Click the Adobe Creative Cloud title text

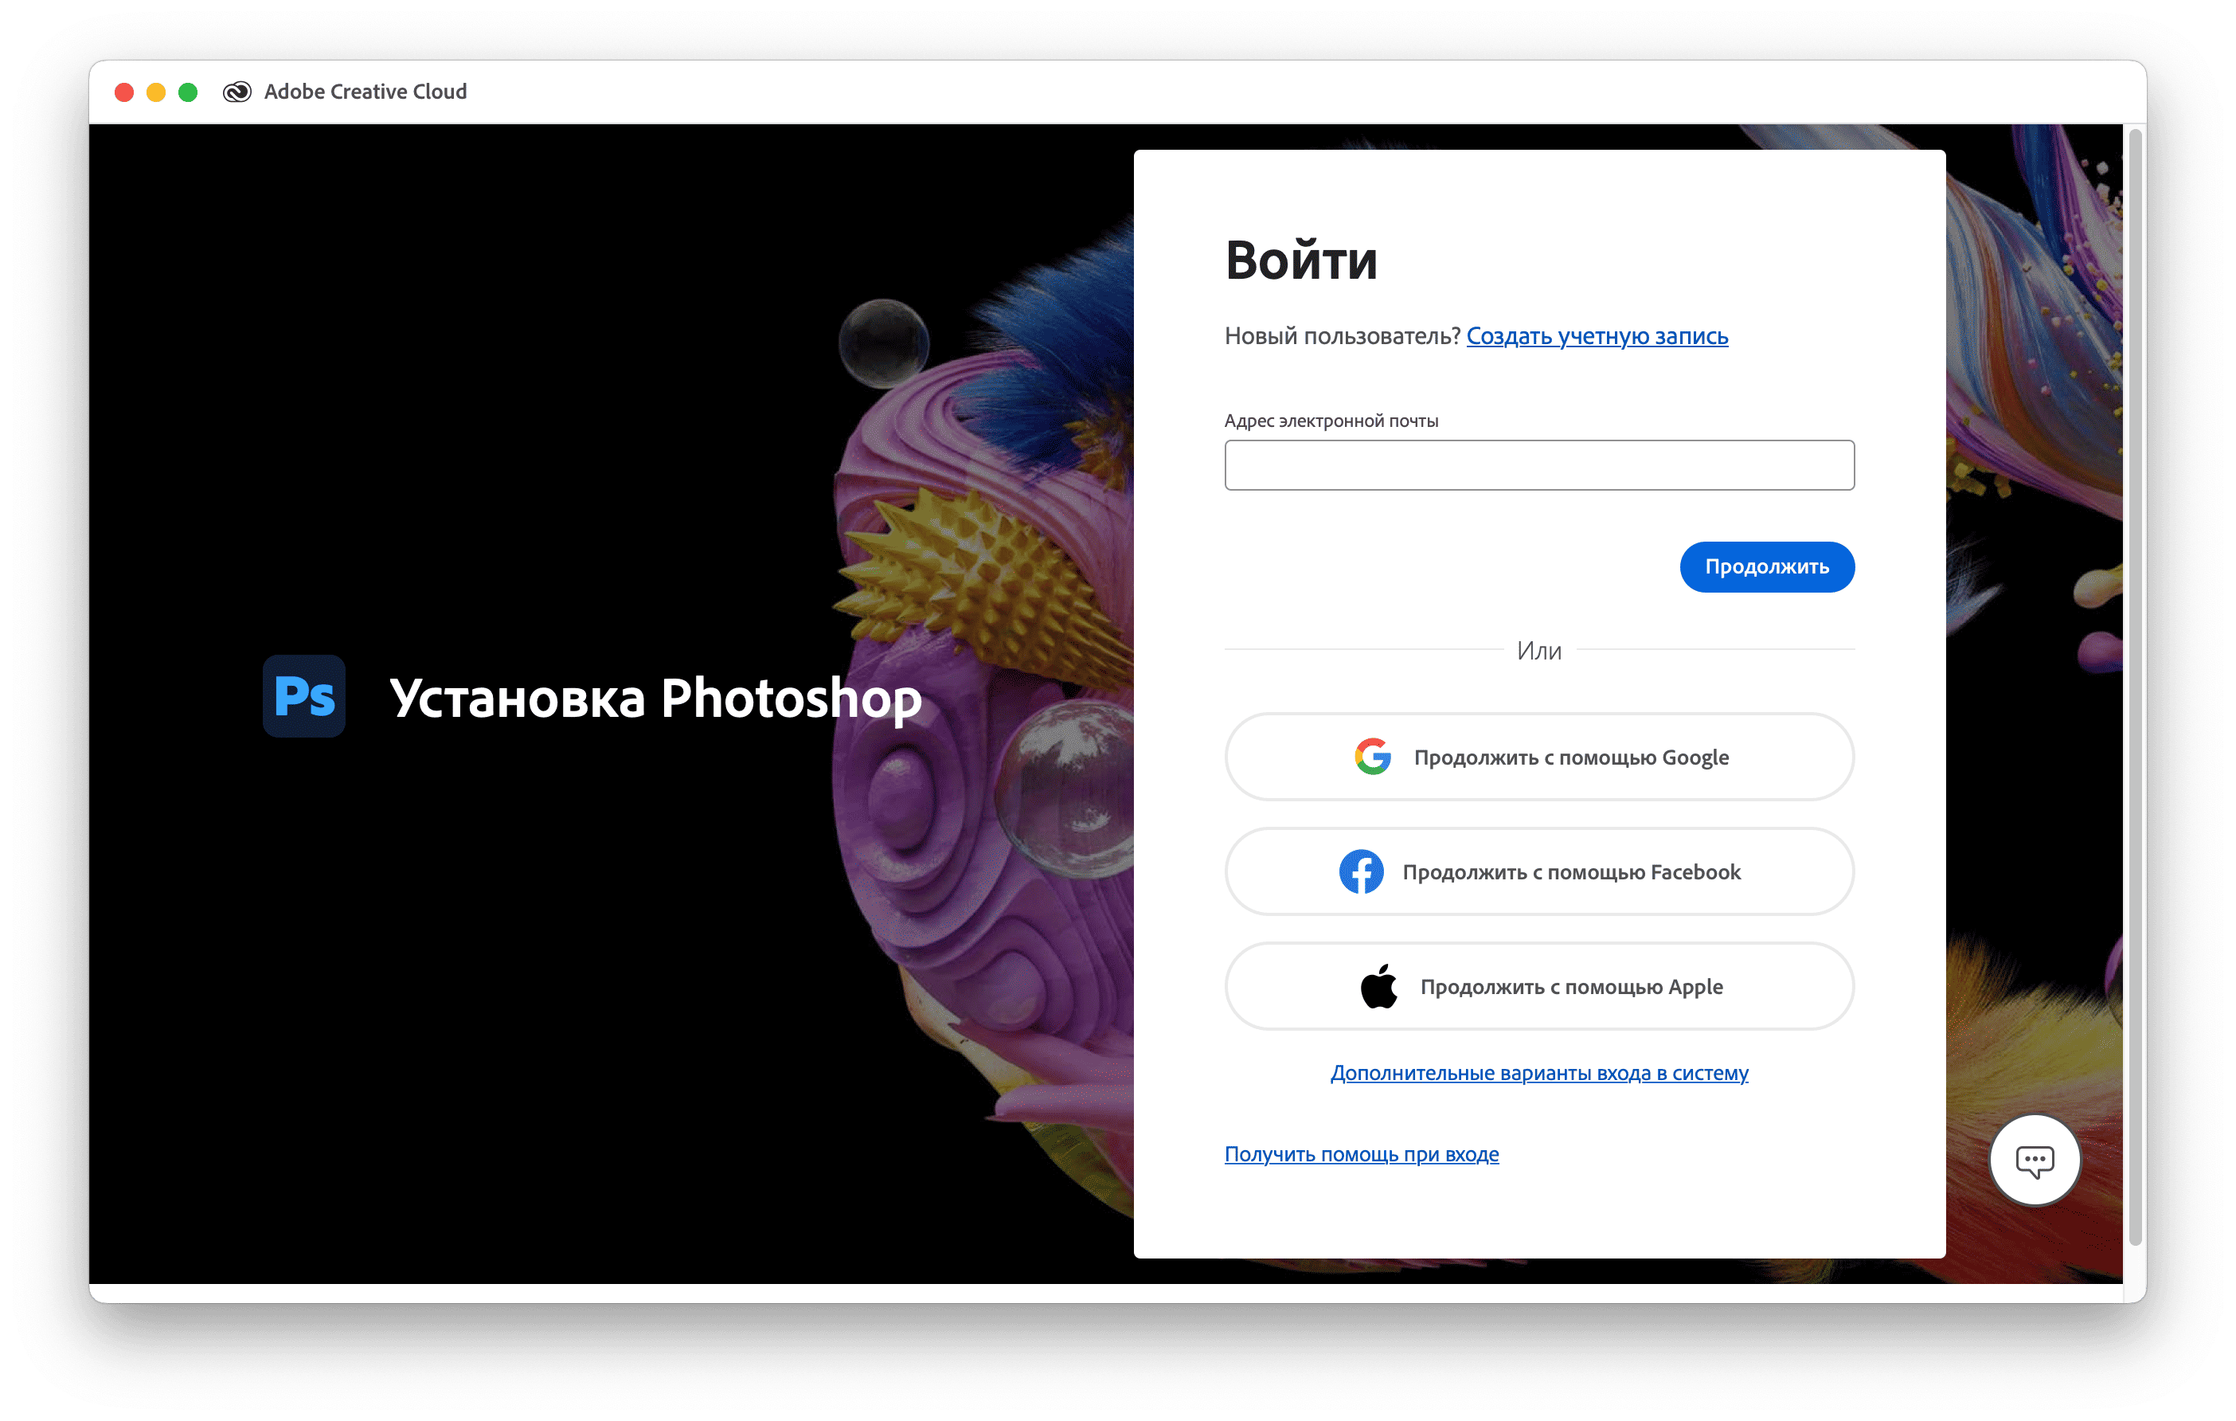(365, 92)
